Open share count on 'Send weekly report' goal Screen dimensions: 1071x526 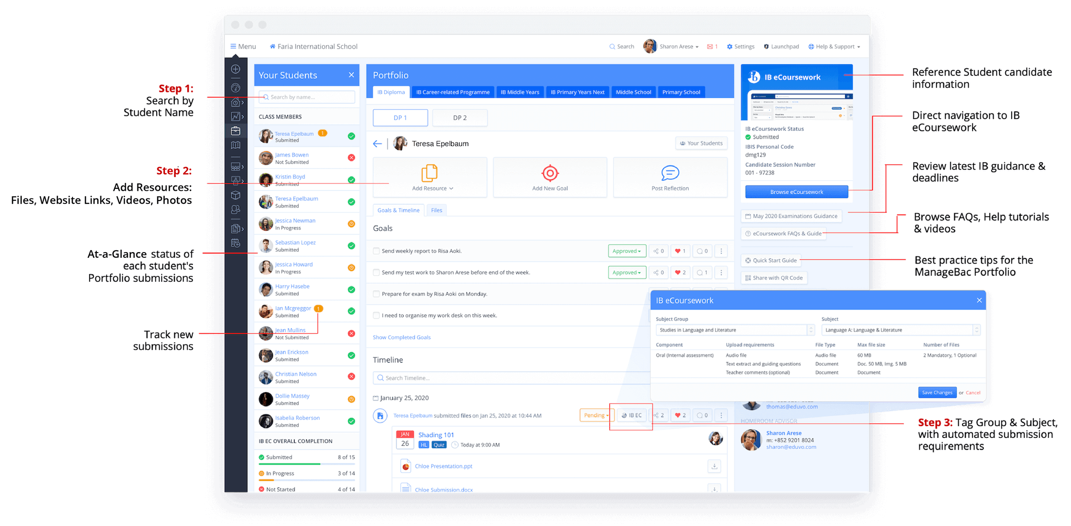(x=658, y=251)
